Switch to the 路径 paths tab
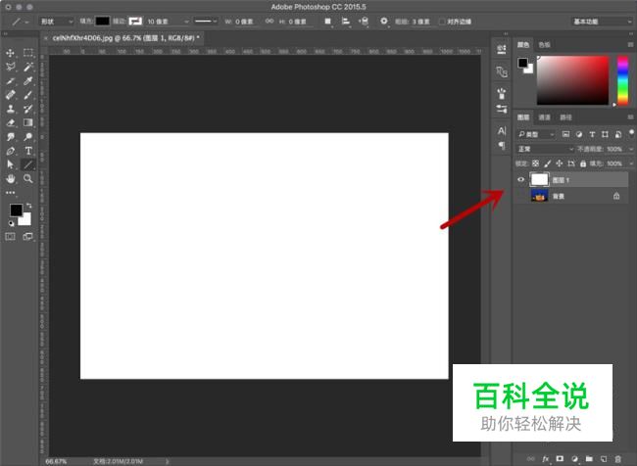 (565, 117)
